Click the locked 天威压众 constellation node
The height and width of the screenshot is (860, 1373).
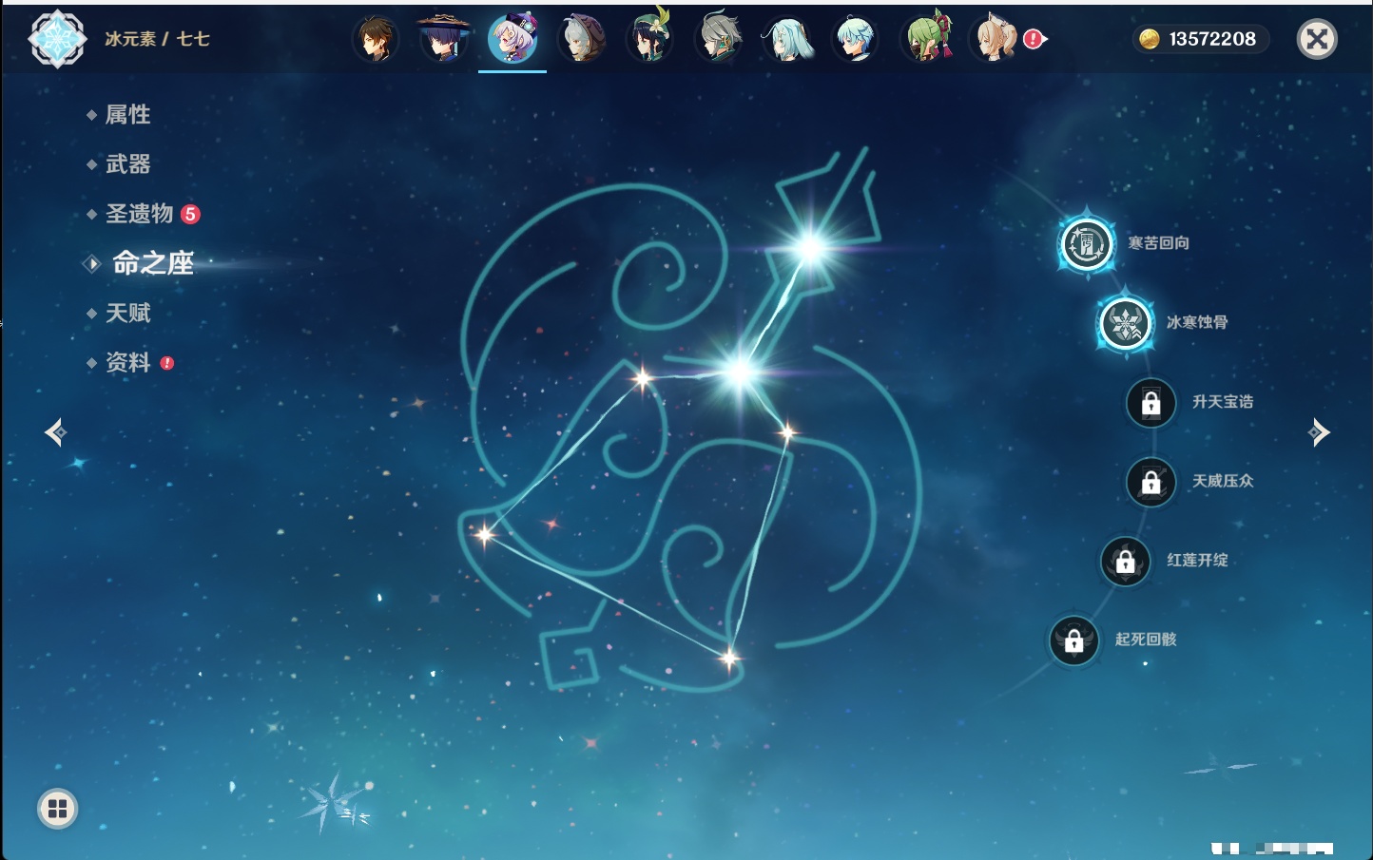[x=1151, y=482]
